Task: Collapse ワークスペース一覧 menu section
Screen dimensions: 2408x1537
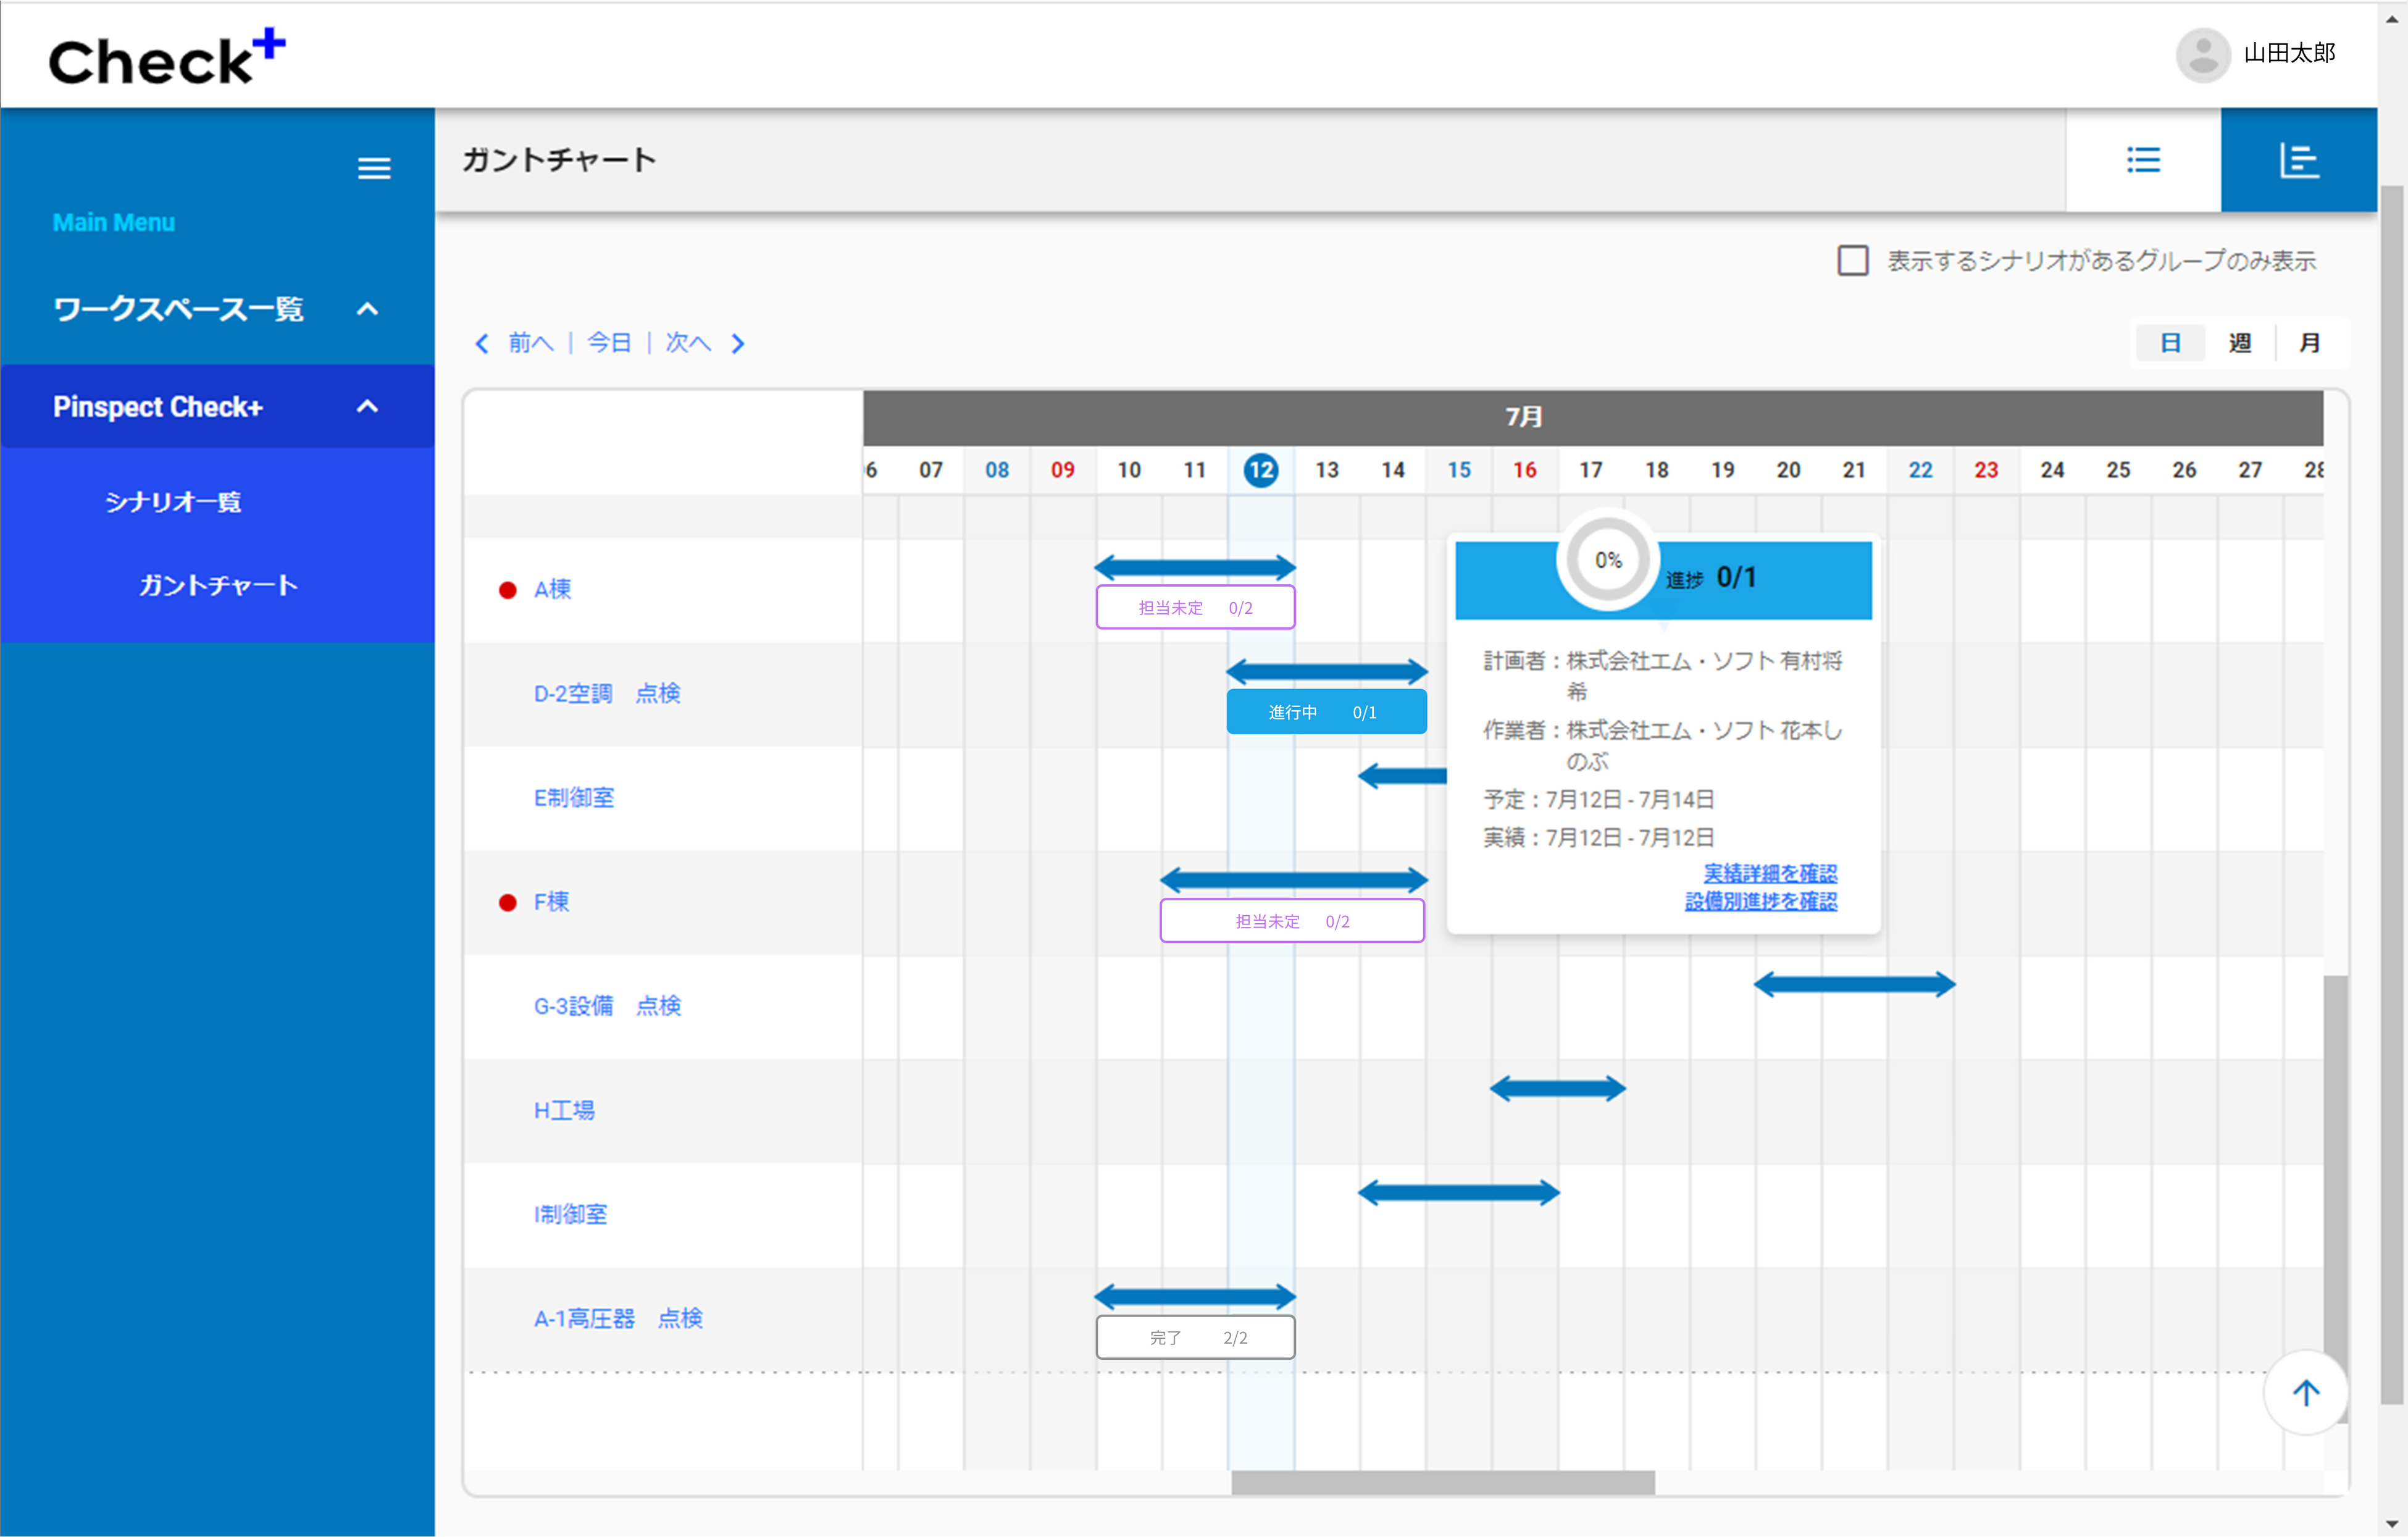Action: (x=367, y=309)
